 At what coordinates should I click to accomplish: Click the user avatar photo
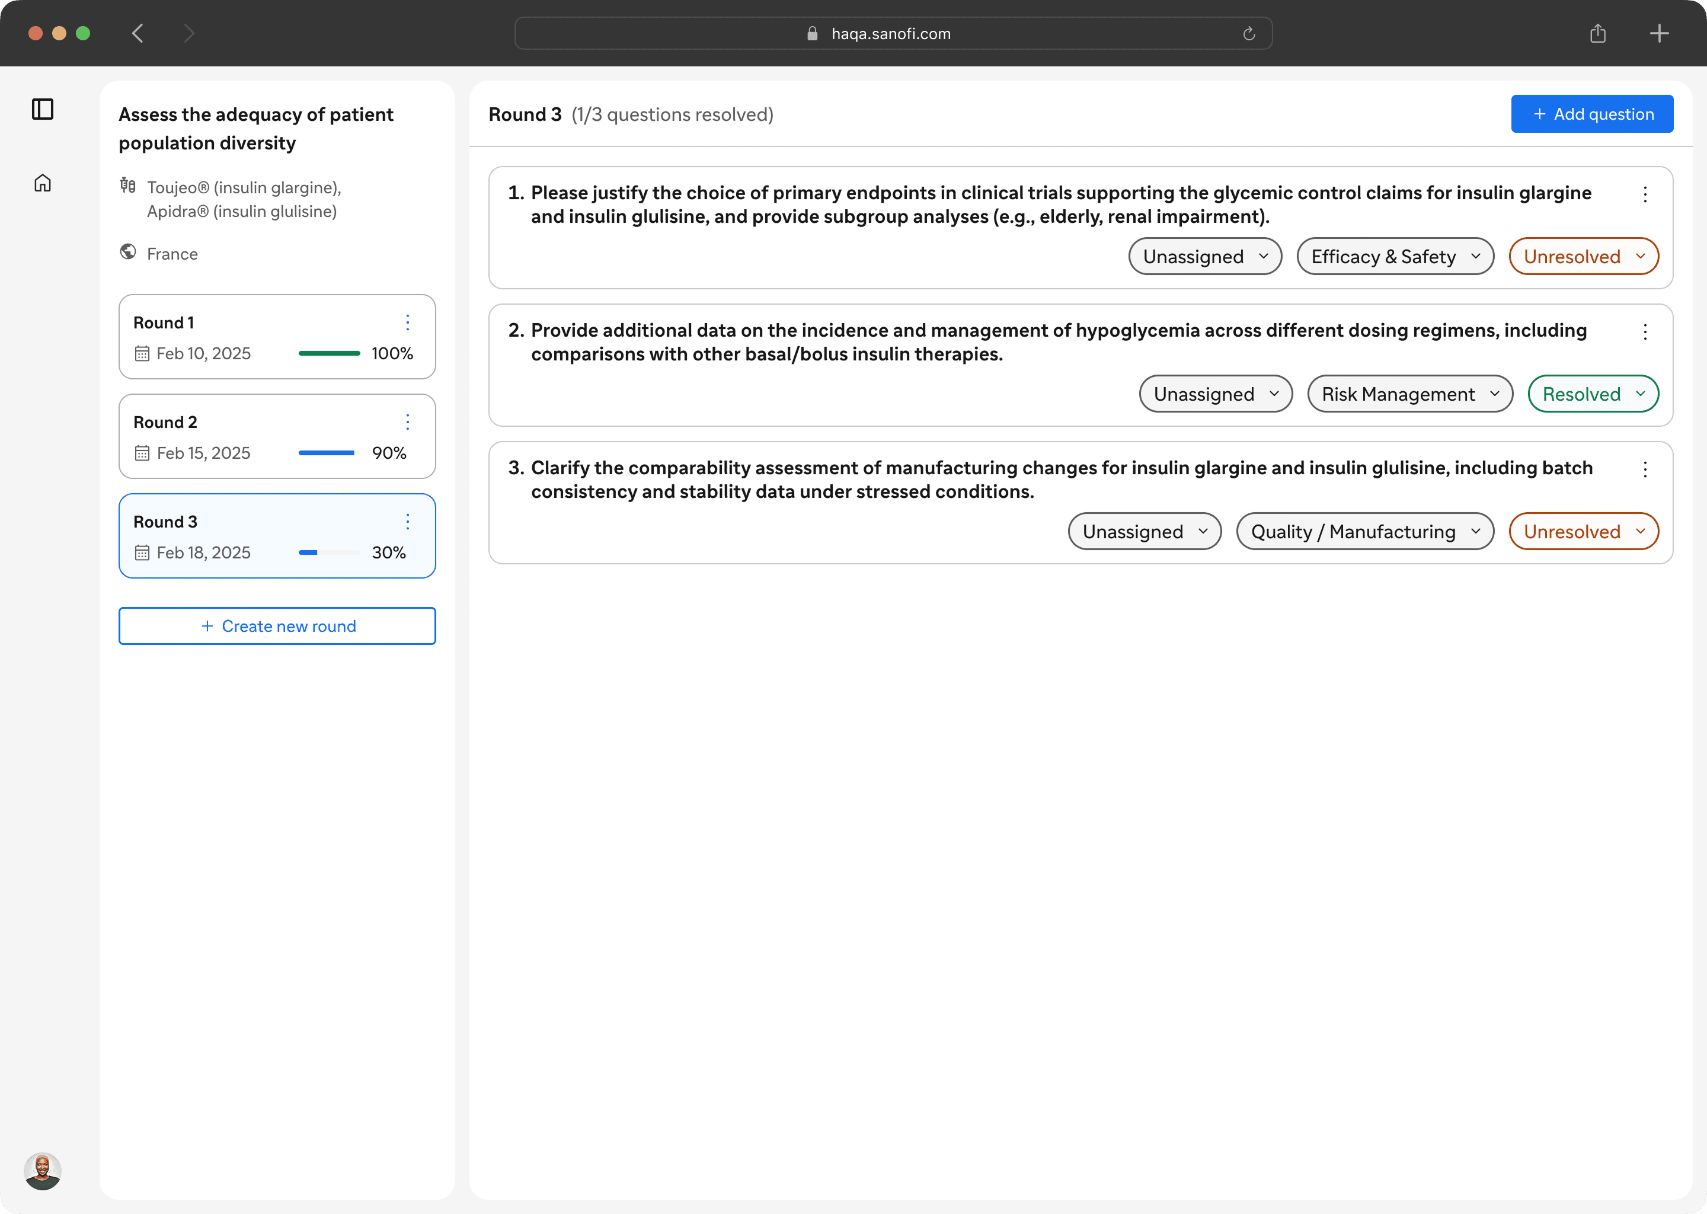tap(43, 1171)
